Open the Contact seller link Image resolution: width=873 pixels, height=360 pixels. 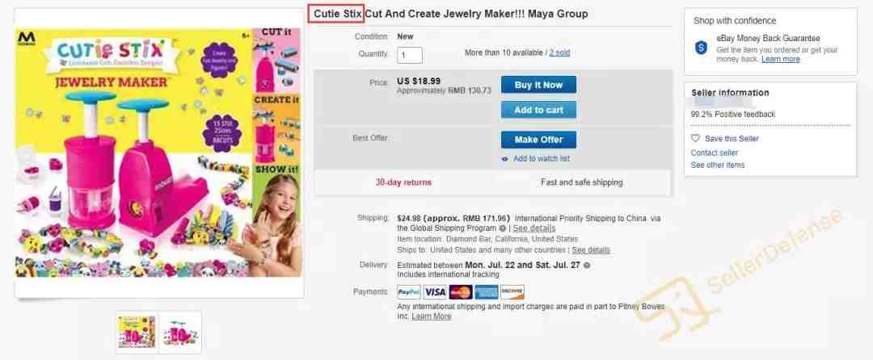[x=715, y=153]
